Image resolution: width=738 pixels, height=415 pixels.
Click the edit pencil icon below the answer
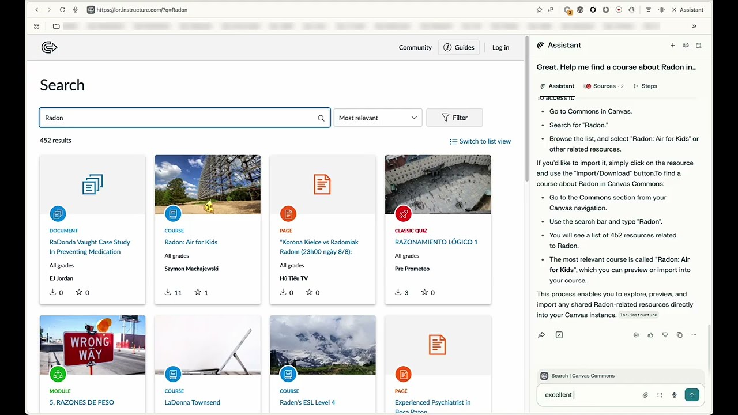click(x=559, y=335)
